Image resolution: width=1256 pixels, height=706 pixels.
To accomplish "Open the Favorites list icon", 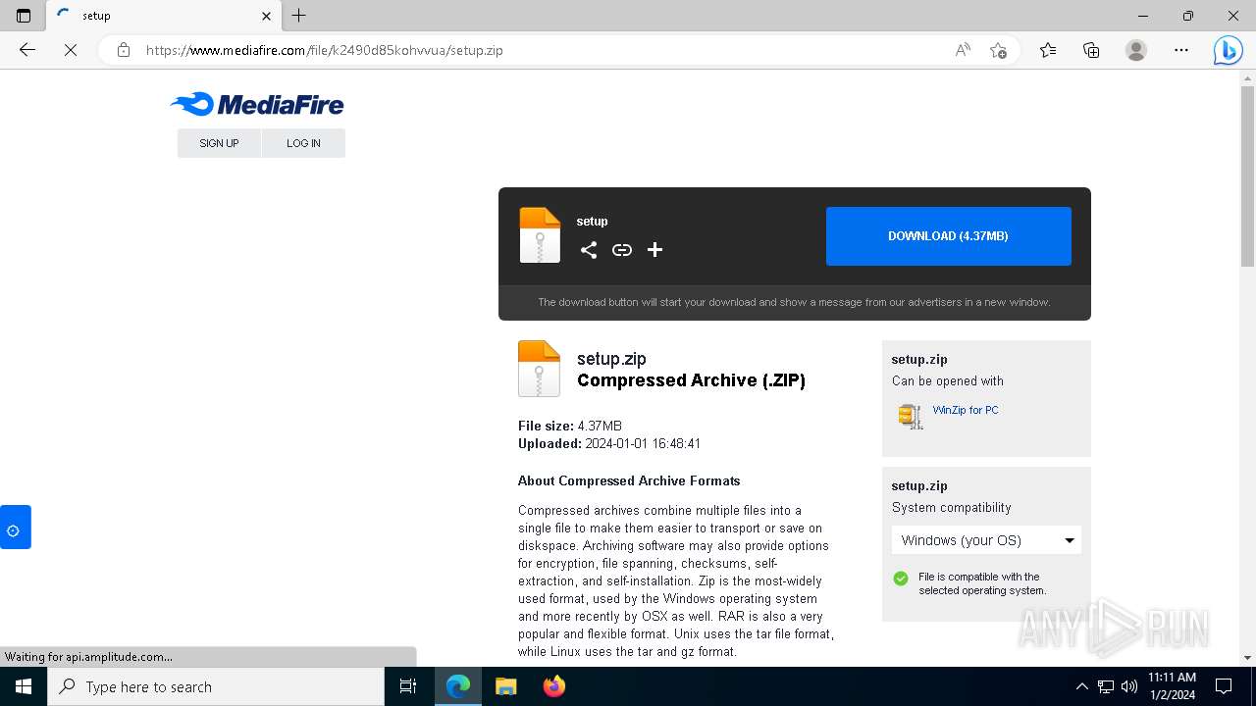I will pos(1048,50).
